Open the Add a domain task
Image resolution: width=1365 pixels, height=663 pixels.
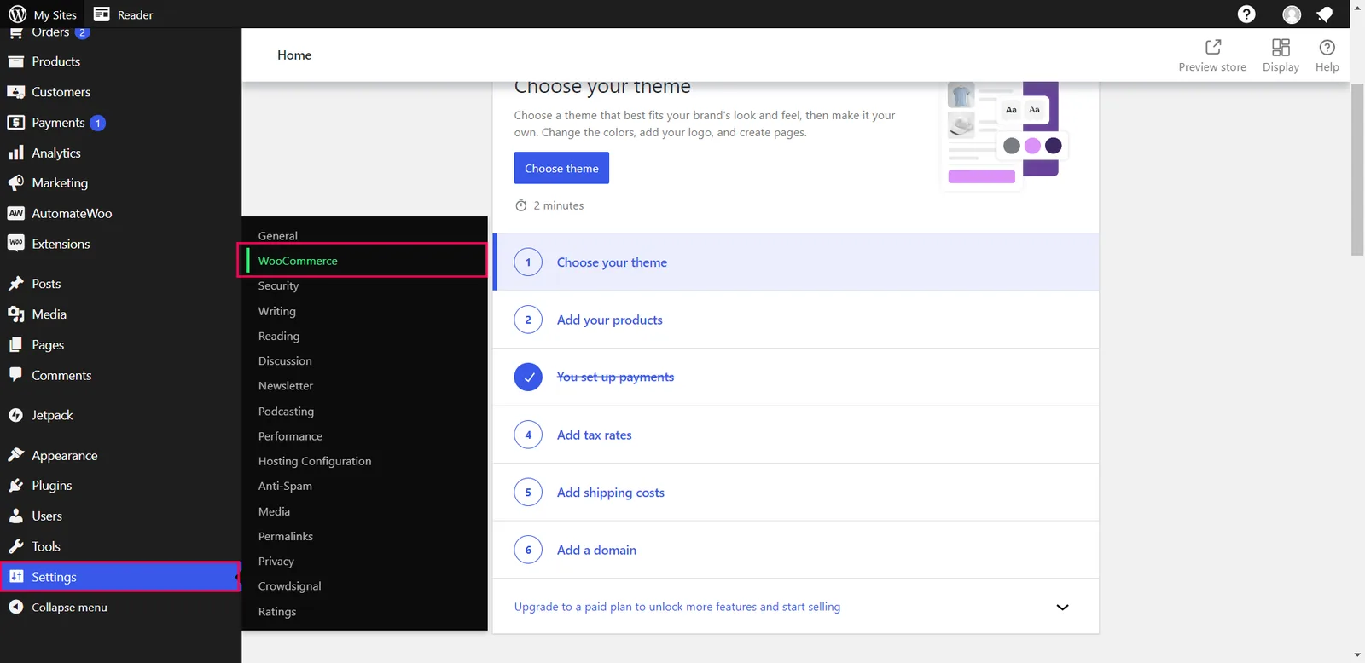(x=795, y=550)
